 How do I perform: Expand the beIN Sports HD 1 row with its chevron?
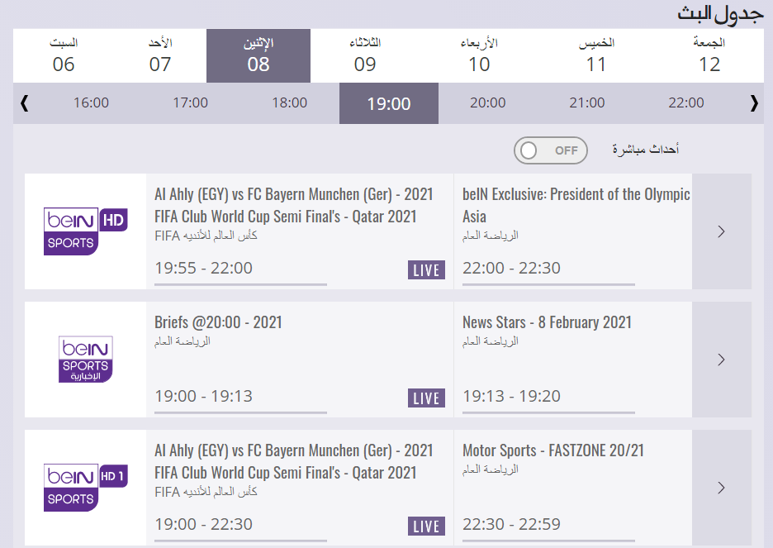721,488
